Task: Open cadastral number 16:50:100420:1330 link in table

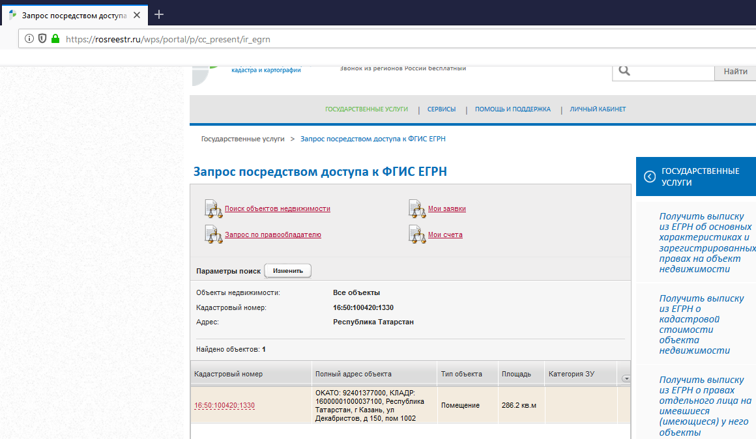Action: [x=224, y=406]
